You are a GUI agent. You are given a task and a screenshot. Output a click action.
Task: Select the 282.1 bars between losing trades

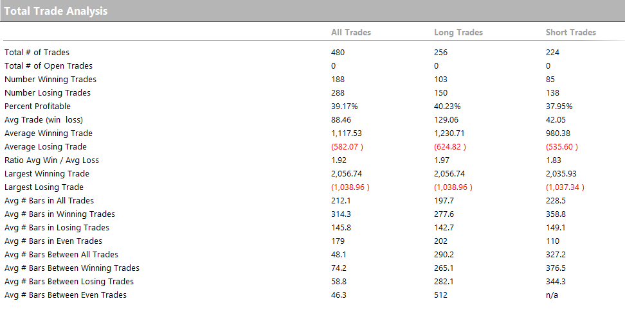(444, 282)
